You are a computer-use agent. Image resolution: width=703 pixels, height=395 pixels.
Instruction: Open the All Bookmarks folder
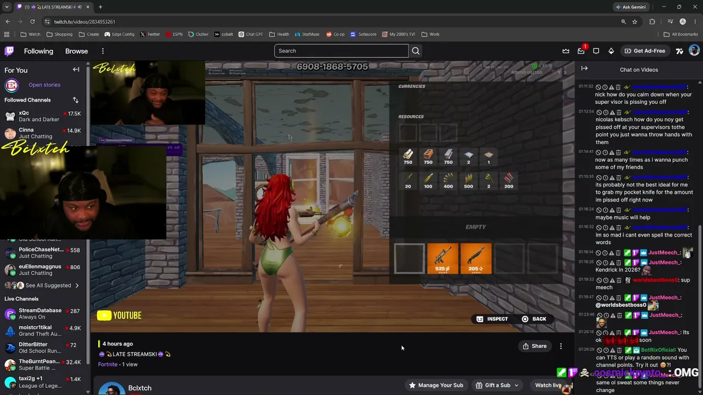(x=680, y=34)
